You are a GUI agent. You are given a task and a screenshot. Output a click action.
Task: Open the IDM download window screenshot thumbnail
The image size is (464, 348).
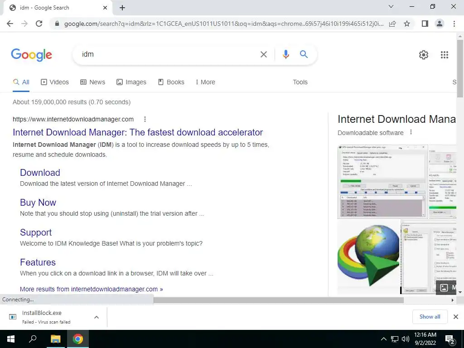[x=382, y=181]
